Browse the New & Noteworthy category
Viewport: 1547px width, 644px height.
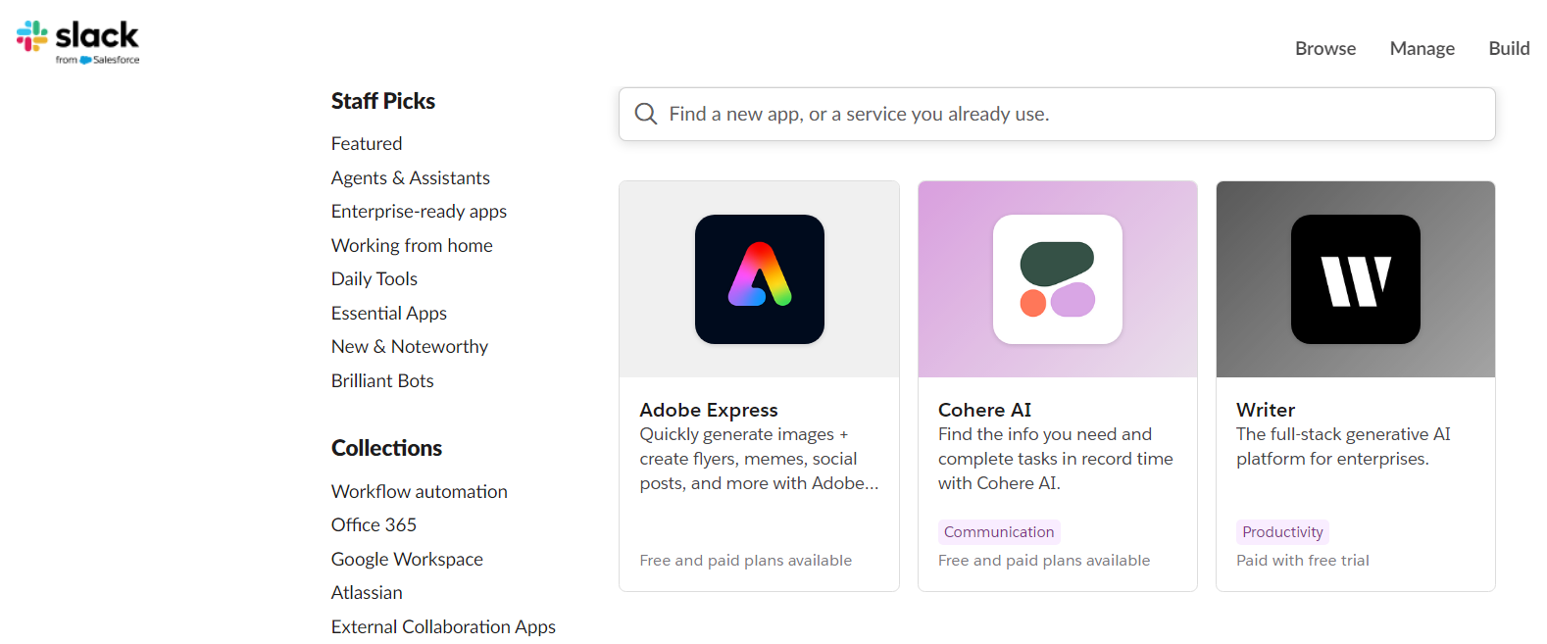pyautogui.click(x=409, y=346)
